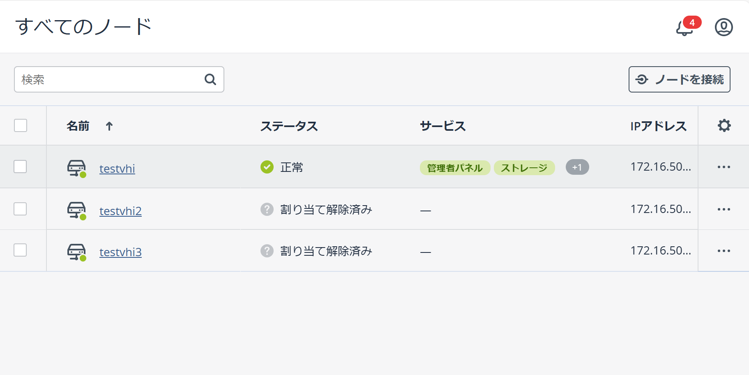This screenshot has height=375, width=749.
Task: Open the testvhi2 node link
Action: [x=120, y=211]
